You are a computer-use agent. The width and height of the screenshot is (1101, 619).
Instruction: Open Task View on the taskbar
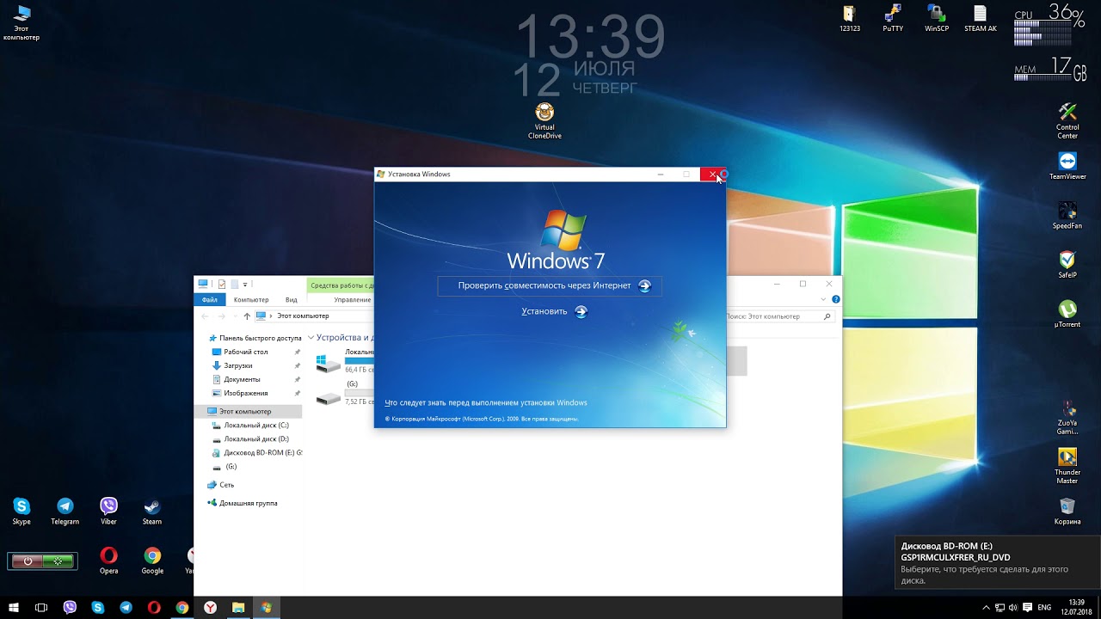41,608
